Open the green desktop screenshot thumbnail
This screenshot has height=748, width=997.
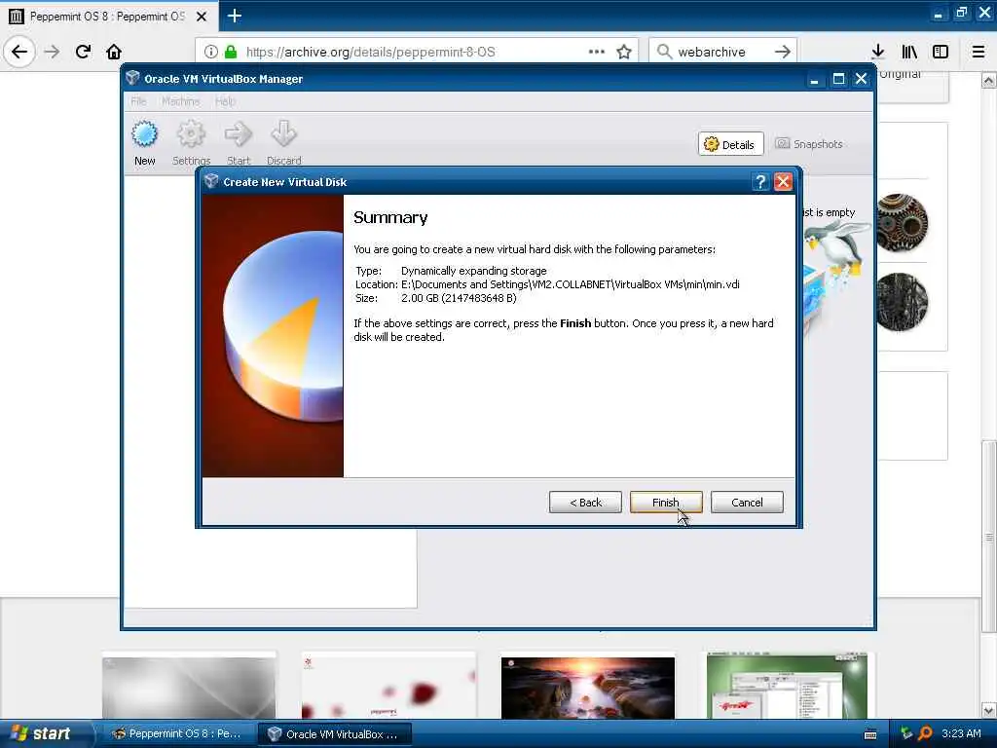pyautogui.click(x=787, y=687)
